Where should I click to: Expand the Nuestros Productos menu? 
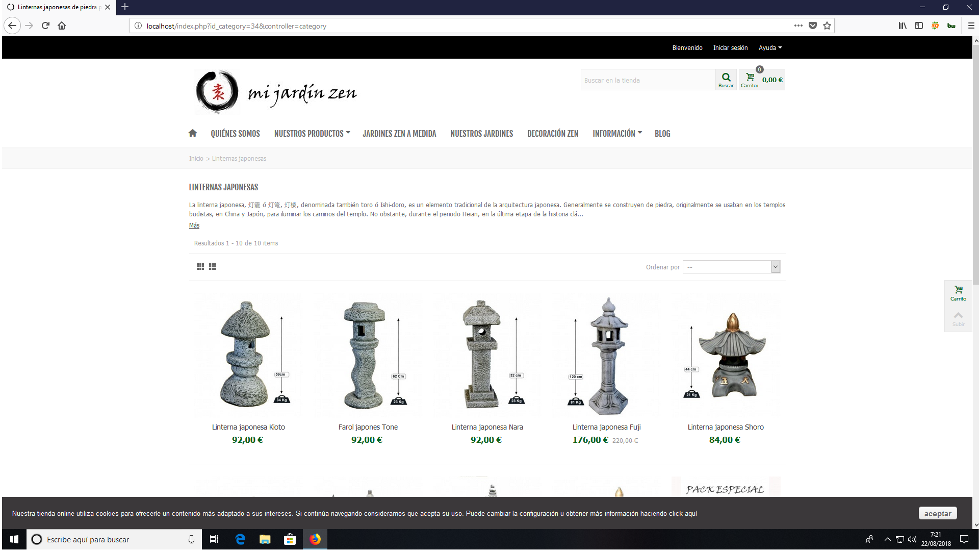coord(312,134)
